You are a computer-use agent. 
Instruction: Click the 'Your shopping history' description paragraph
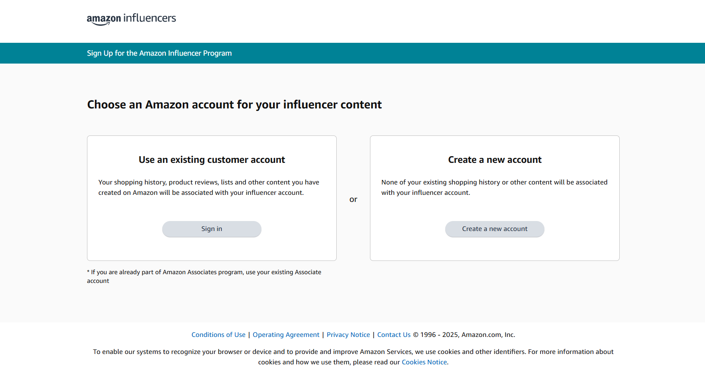click(209, 187)
